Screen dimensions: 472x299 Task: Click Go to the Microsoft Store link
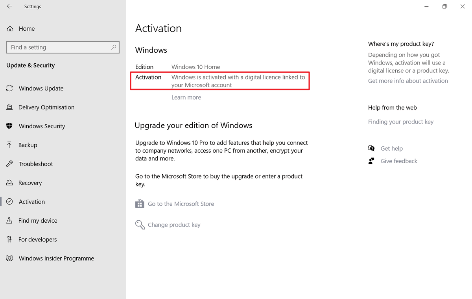coord(181,204)
